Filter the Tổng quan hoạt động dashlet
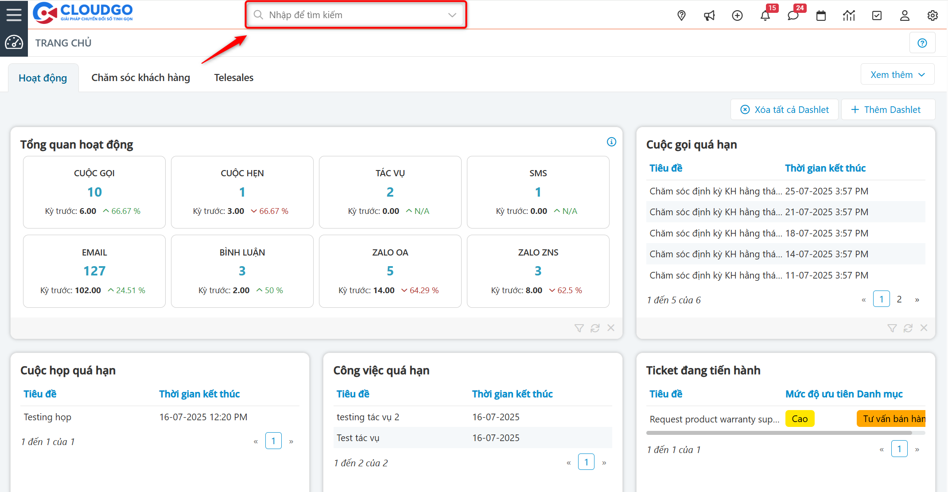 [x=579, y=328]
